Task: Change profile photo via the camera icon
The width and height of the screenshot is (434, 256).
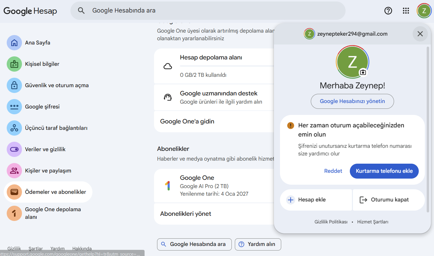Action: [x=363, y=72]
